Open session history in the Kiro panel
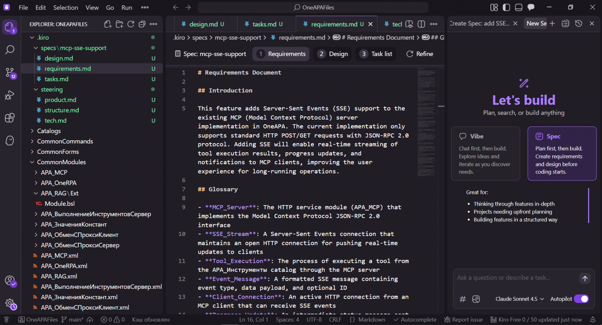 coord(578,23)
